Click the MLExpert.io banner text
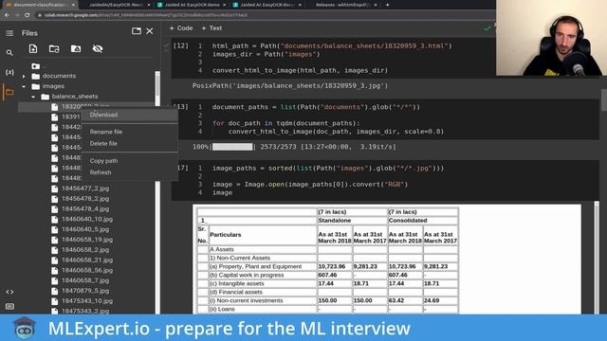This screenshot has height=341, width=607. pos(229,329)
